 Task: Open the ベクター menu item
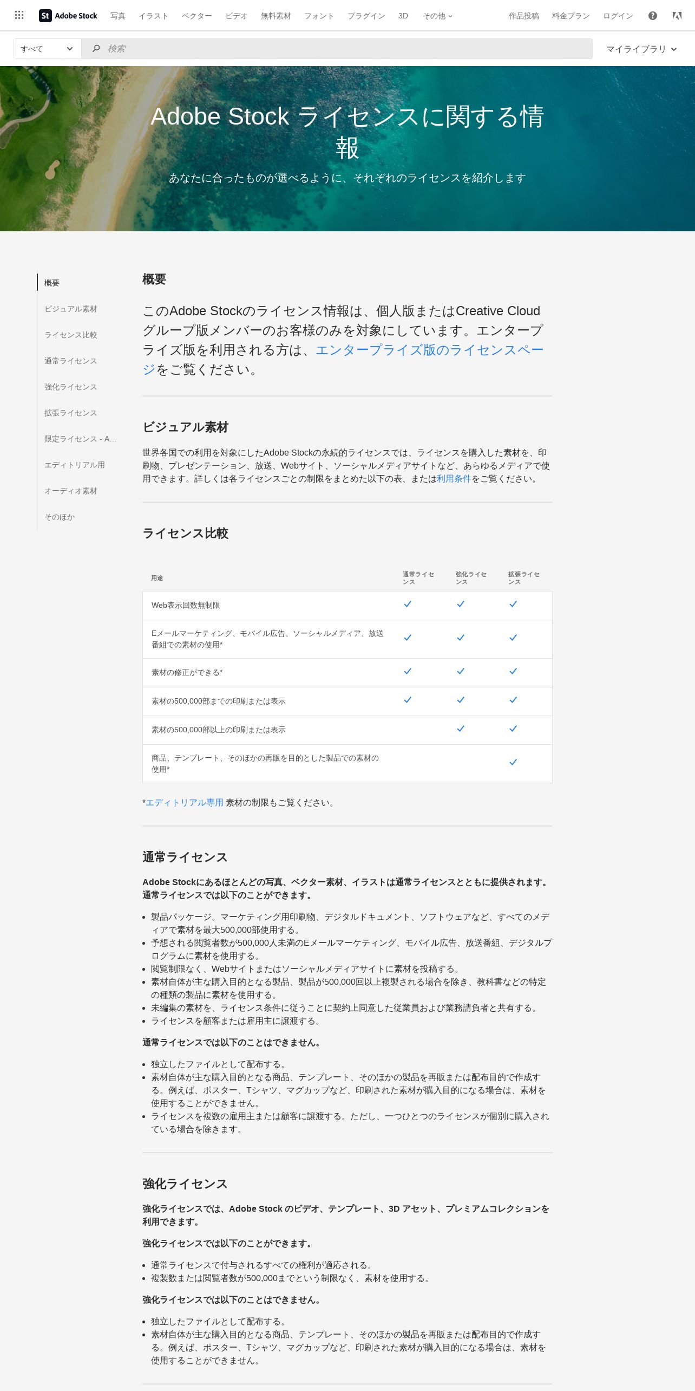197,16
